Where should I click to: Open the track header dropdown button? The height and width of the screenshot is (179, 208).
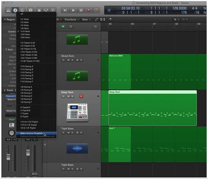click(95, 26)
